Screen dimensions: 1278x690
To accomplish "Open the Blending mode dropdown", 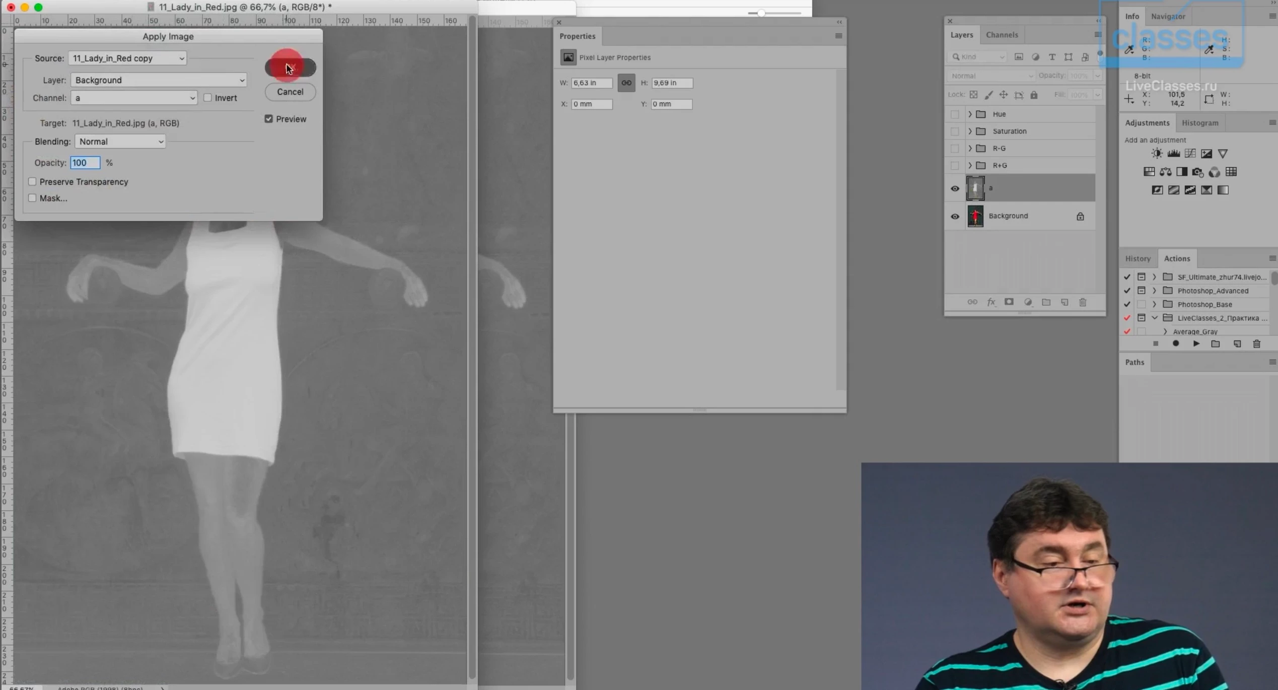I will point(120,142).
